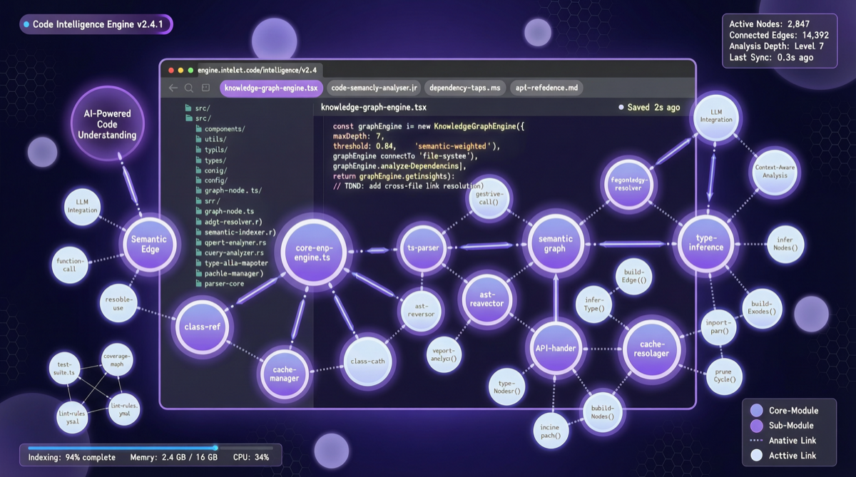Click the build-Edge(() node

click(x=633, y=277)
